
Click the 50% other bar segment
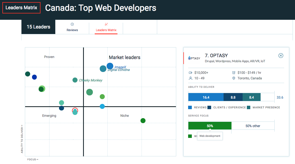click(x=253, y=126)
